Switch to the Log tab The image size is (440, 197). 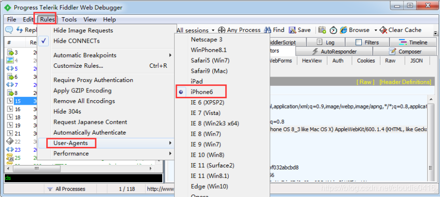326,42
